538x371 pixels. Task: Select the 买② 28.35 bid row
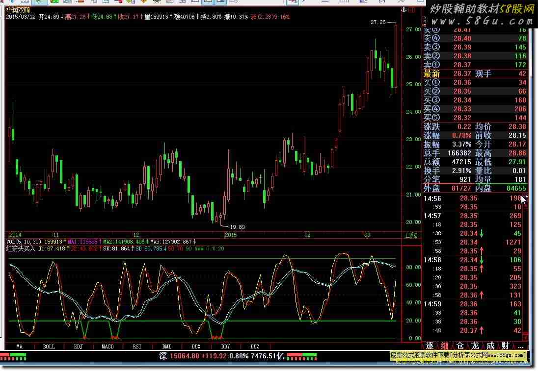pyautogui.click(x=475, y=91)
